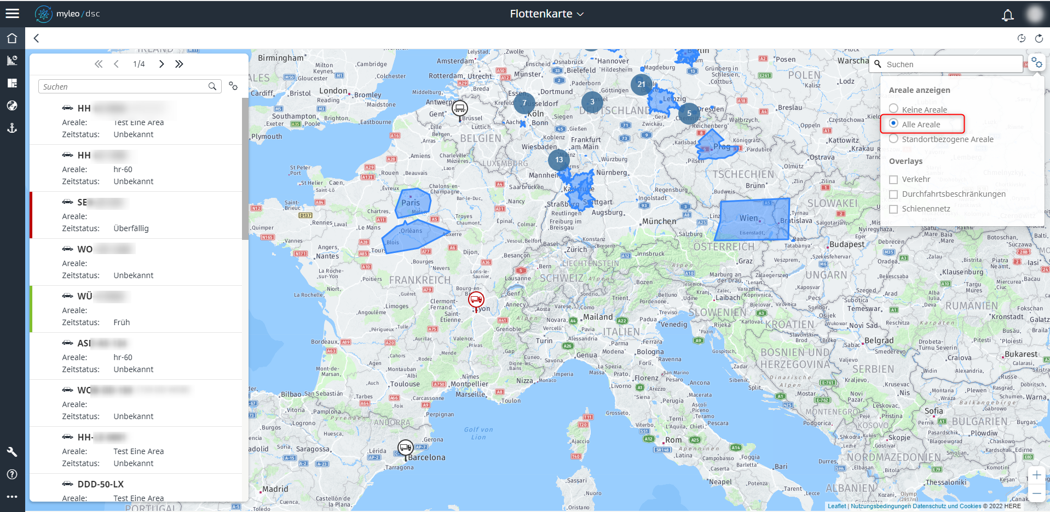Go to next page of vehicle list
This screenshot has width=1050, height=512.
click(161, 64)
